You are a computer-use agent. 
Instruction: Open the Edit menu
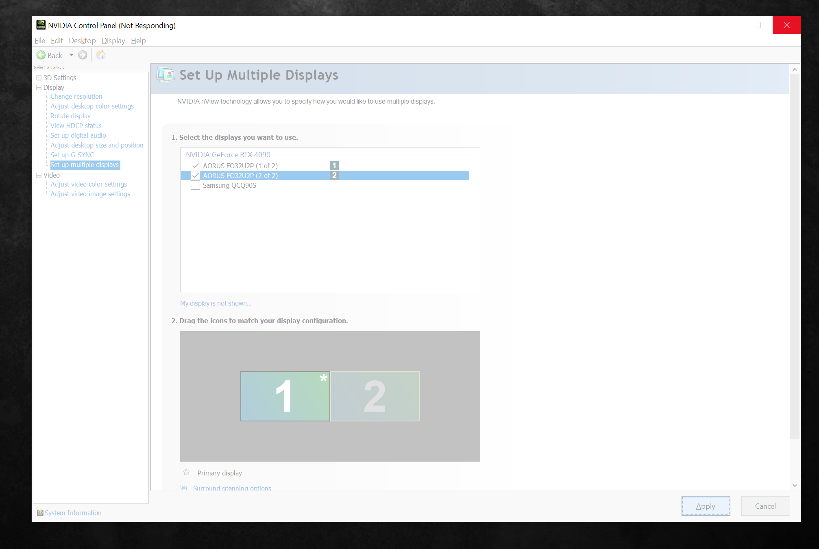pyautogui.click(x=57, y=41)
